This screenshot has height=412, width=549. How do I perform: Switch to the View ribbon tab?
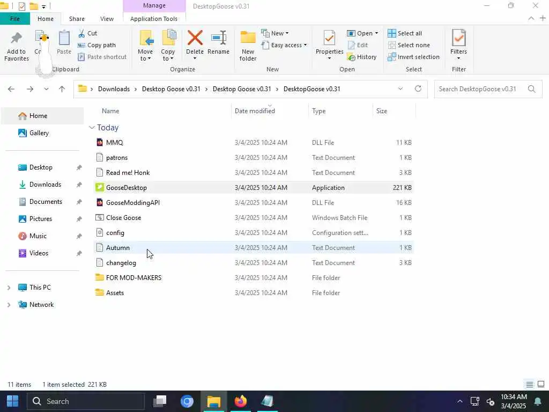tap(107, 19)
